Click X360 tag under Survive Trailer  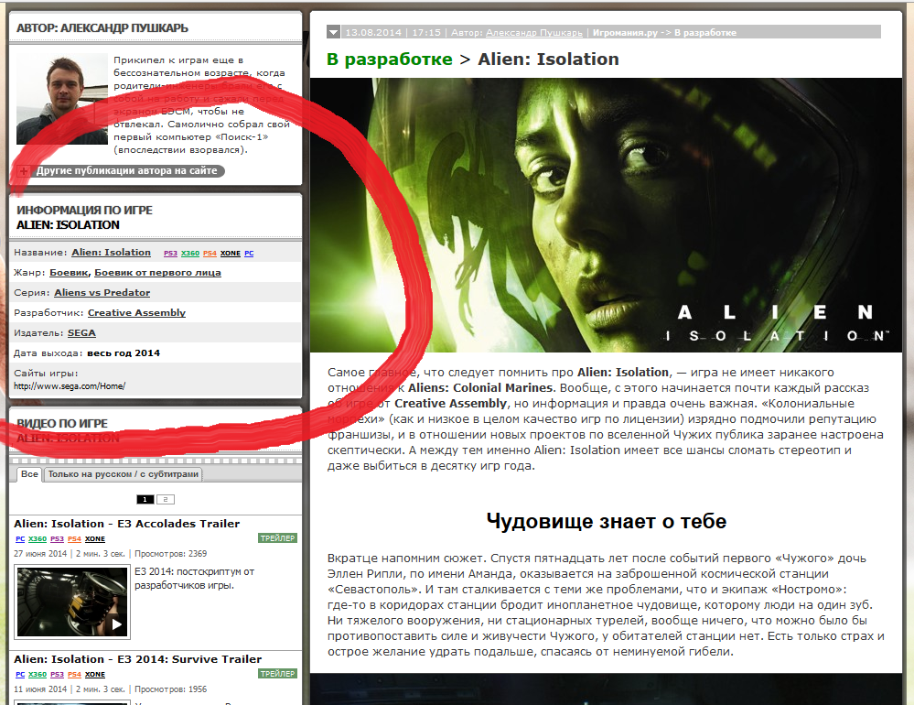(38, 674)
